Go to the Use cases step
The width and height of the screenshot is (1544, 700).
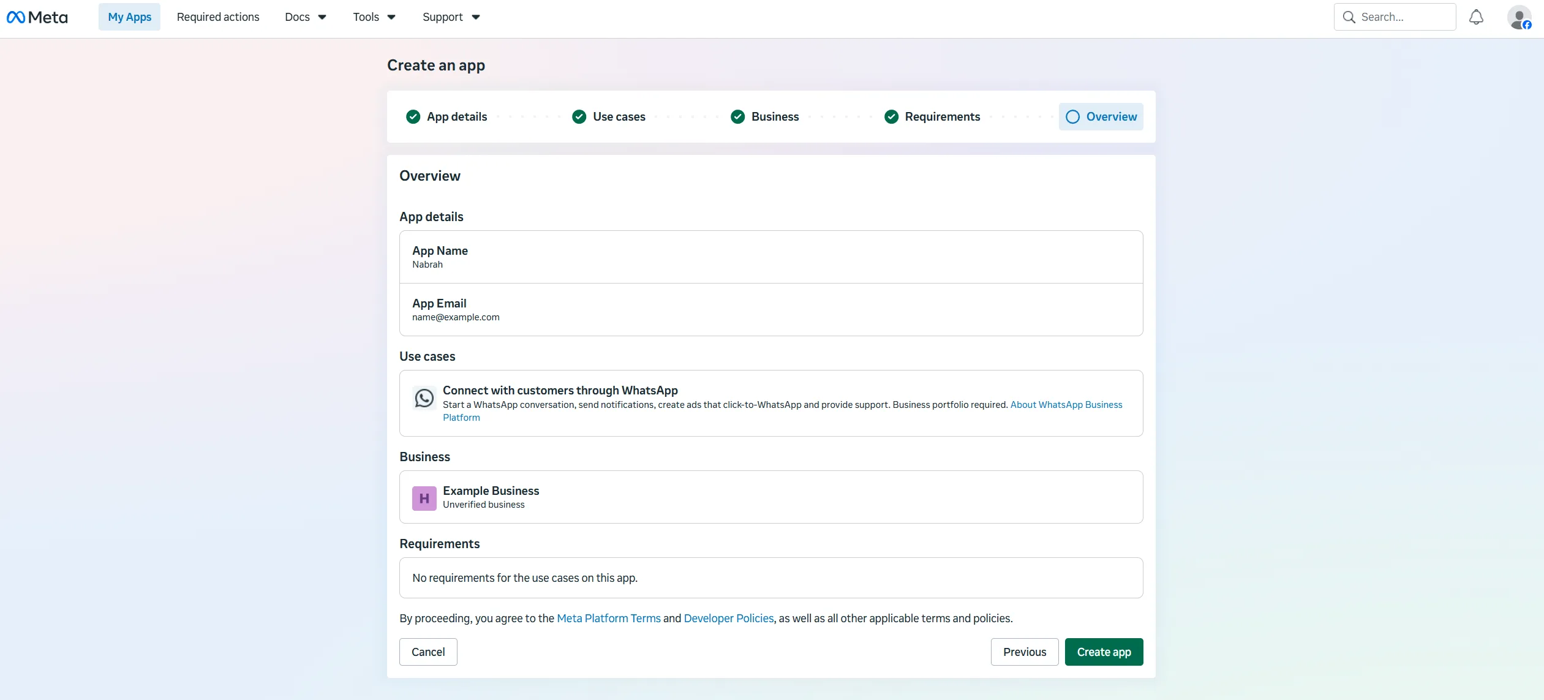(x=619, y=116)
